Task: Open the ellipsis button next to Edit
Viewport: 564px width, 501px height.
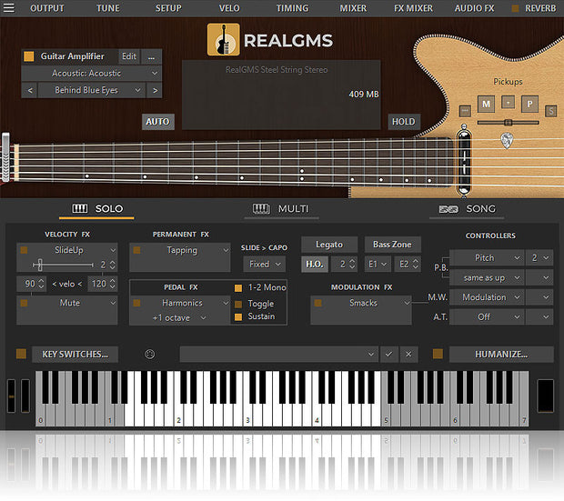Action: pyautogui.click(x=151, y=56)
